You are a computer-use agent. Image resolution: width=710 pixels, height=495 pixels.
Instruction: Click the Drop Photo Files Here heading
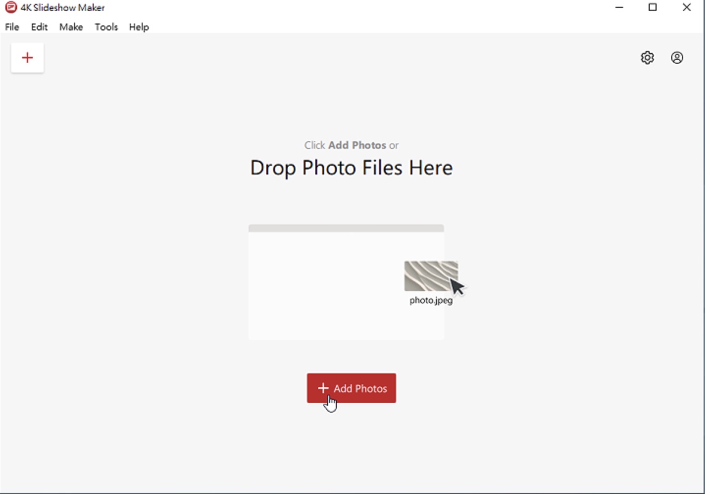[x=352, y=168]
